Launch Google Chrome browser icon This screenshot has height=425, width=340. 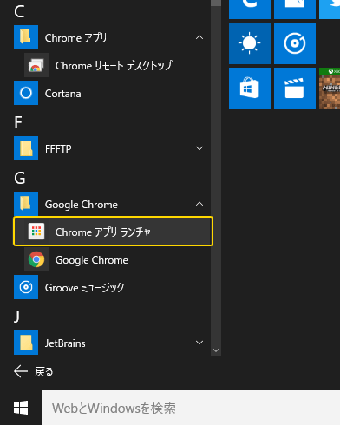[36, 259]
